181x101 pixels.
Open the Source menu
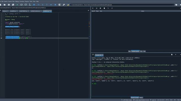tap(10, 1)
